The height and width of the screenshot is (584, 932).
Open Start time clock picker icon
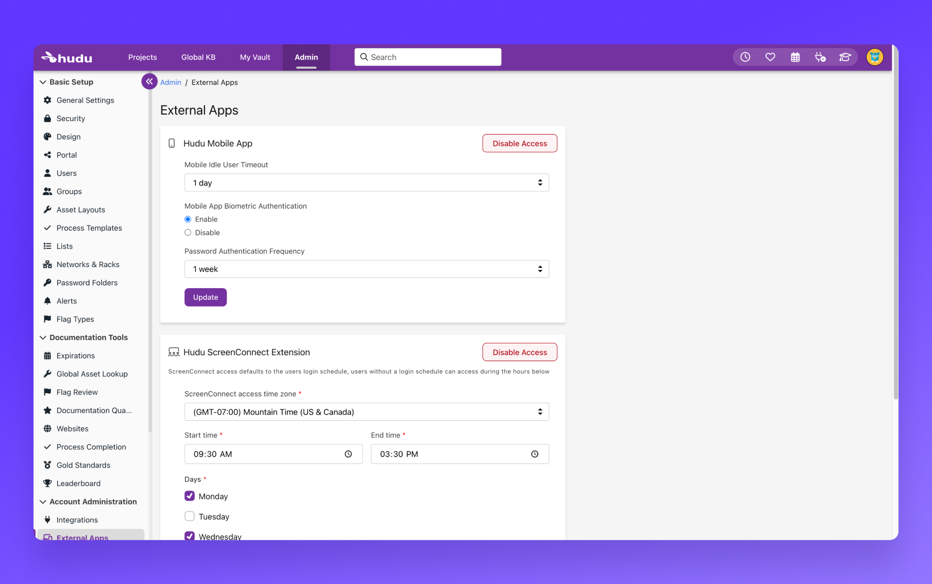348,454
